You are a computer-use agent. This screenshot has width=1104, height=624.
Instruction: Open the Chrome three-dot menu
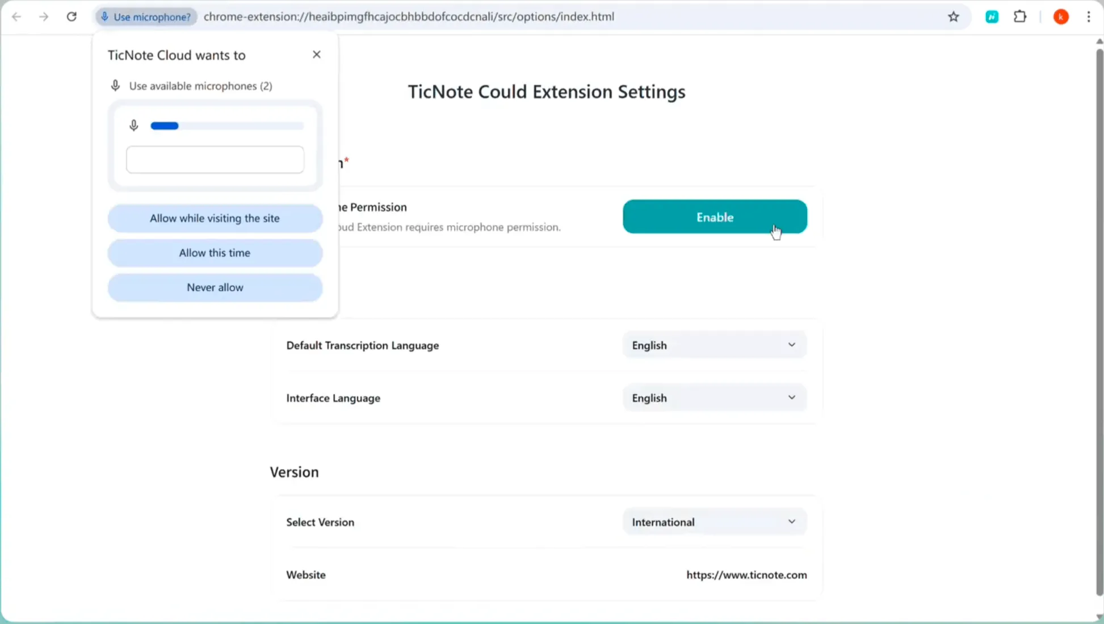[x=1089, y=16]
